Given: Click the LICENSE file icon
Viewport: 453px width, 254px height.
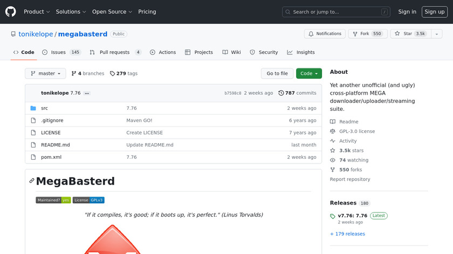Looking at the screenshot, I should pyautogui.click(x=33, y=132).
